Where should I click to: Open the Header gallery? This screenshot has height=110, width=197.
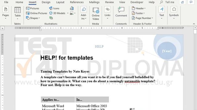(139, 8)
